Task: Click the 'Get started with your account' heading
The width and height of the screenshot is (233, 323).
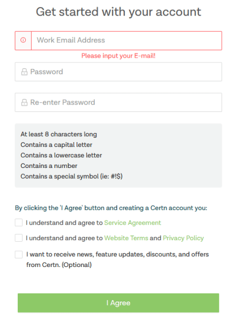Action: 118,12
